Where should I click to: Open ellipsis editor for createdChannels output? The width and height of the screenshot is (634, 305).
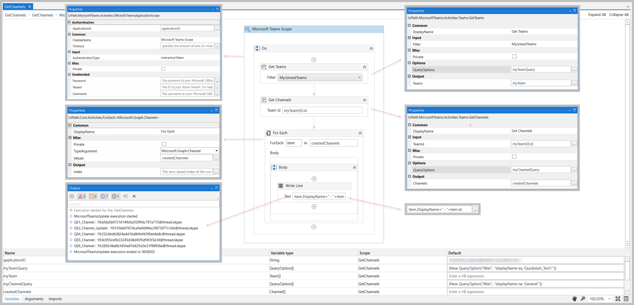[574, 183]
